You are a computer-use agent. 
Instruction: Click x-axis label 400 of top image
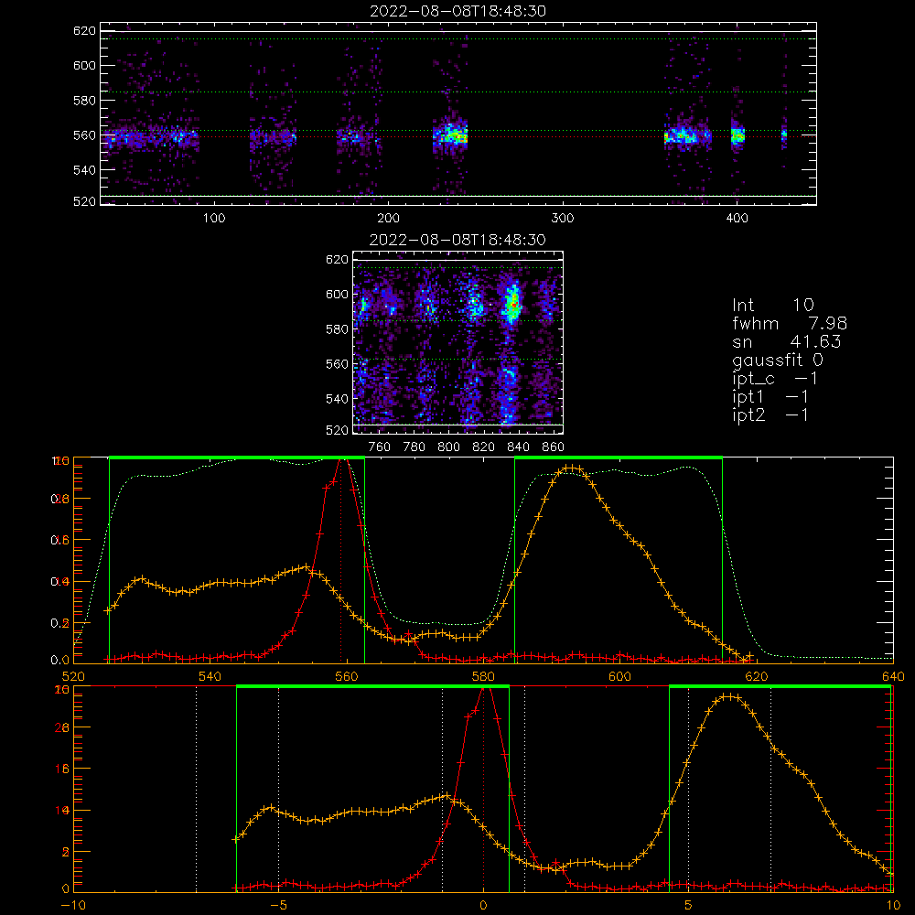737,219
